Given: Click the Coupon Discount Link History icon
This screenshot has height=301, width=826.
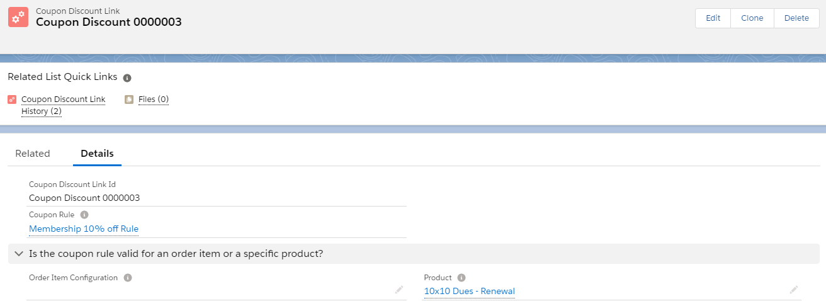Looking at the screenshot, I should click(x=12, y=99).
